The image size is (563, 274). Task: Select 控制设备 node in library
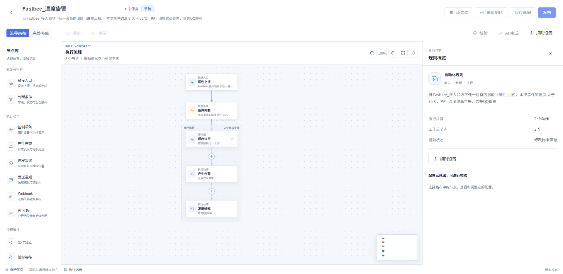tap(30, 130)
